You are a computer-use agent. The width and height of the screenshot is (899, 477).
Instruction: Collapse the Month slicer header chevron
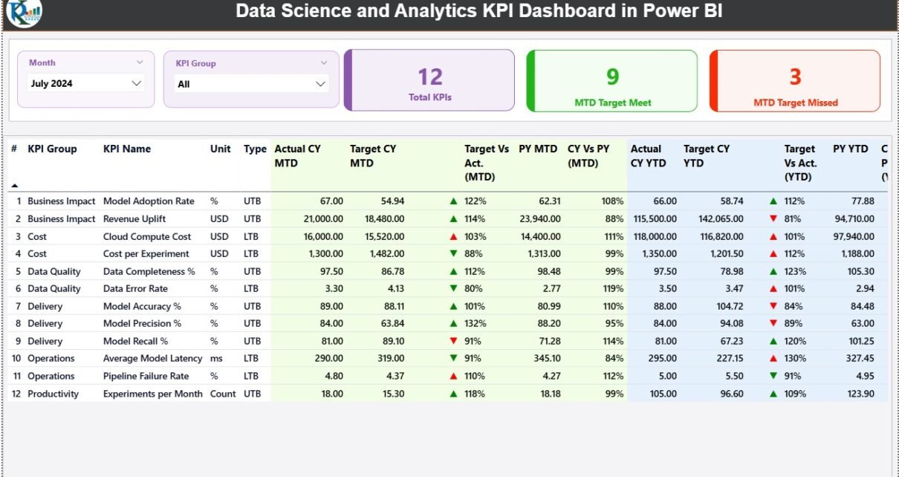pyautogui.click(x=140, y=62)
